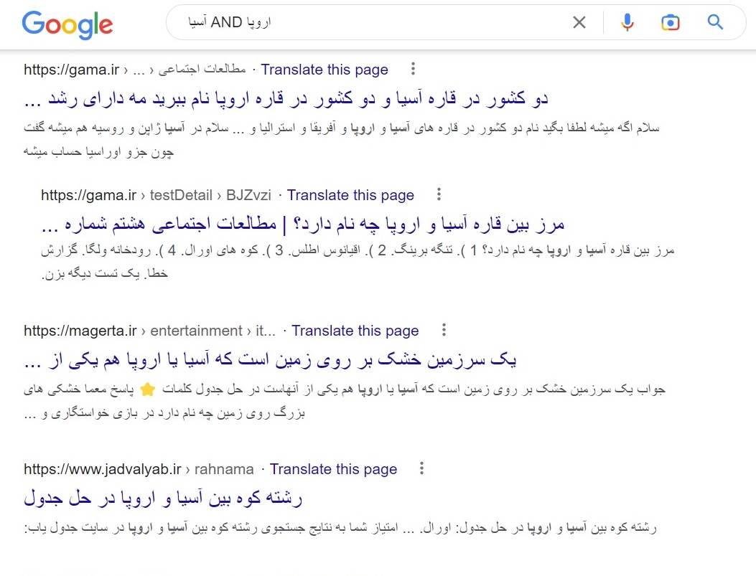Open the three-dot menu for the first gama.ir result
The height and width of the screenshot is (576, 756).
[x=413, y=68]
